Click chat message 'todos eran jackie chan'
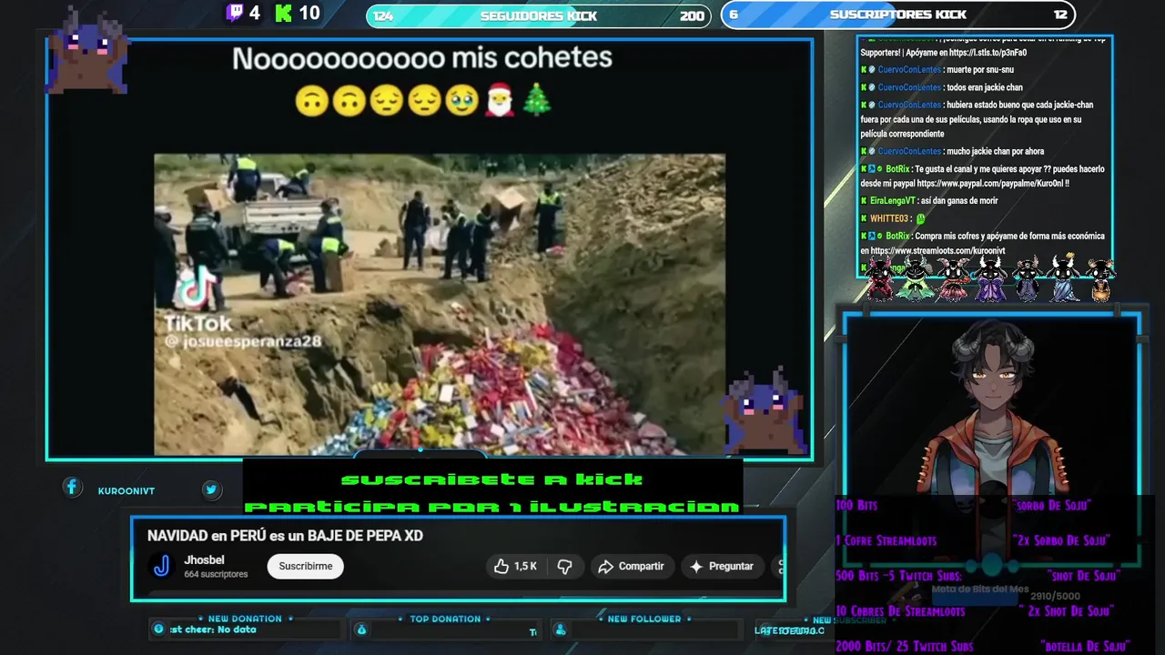 984,87
